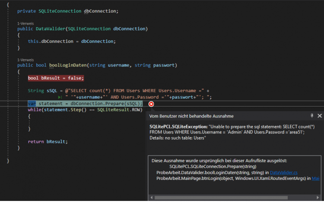Viewport: 324px width, 204px height.
Task: Click the boolLoginDaten method name
Action: 68,65
